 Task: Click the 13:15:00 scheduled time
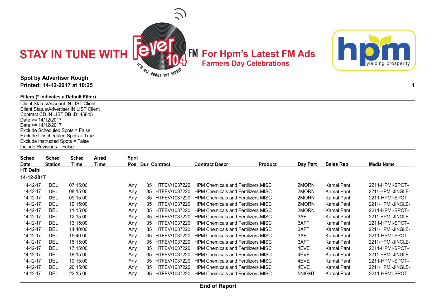pos(78,223)
